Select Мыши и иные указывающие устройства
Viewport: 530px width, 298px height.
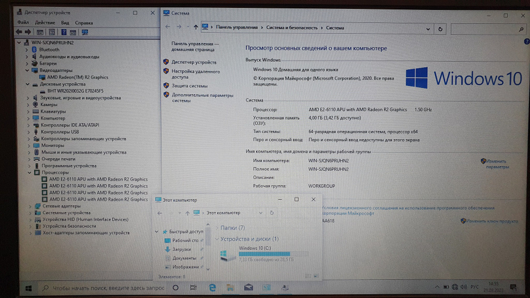[x=84, y=152]
